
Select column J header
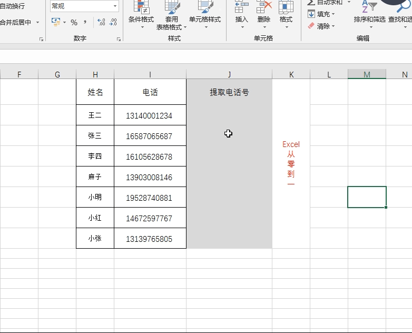[x=229, y=74]
